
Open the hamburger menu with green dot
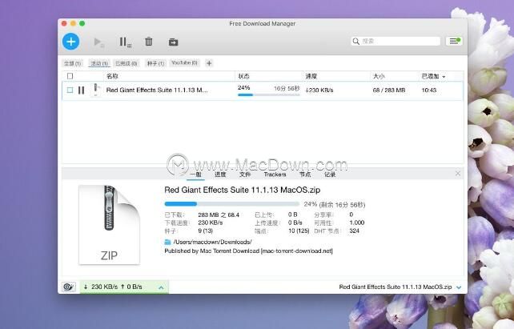(454, 41)
